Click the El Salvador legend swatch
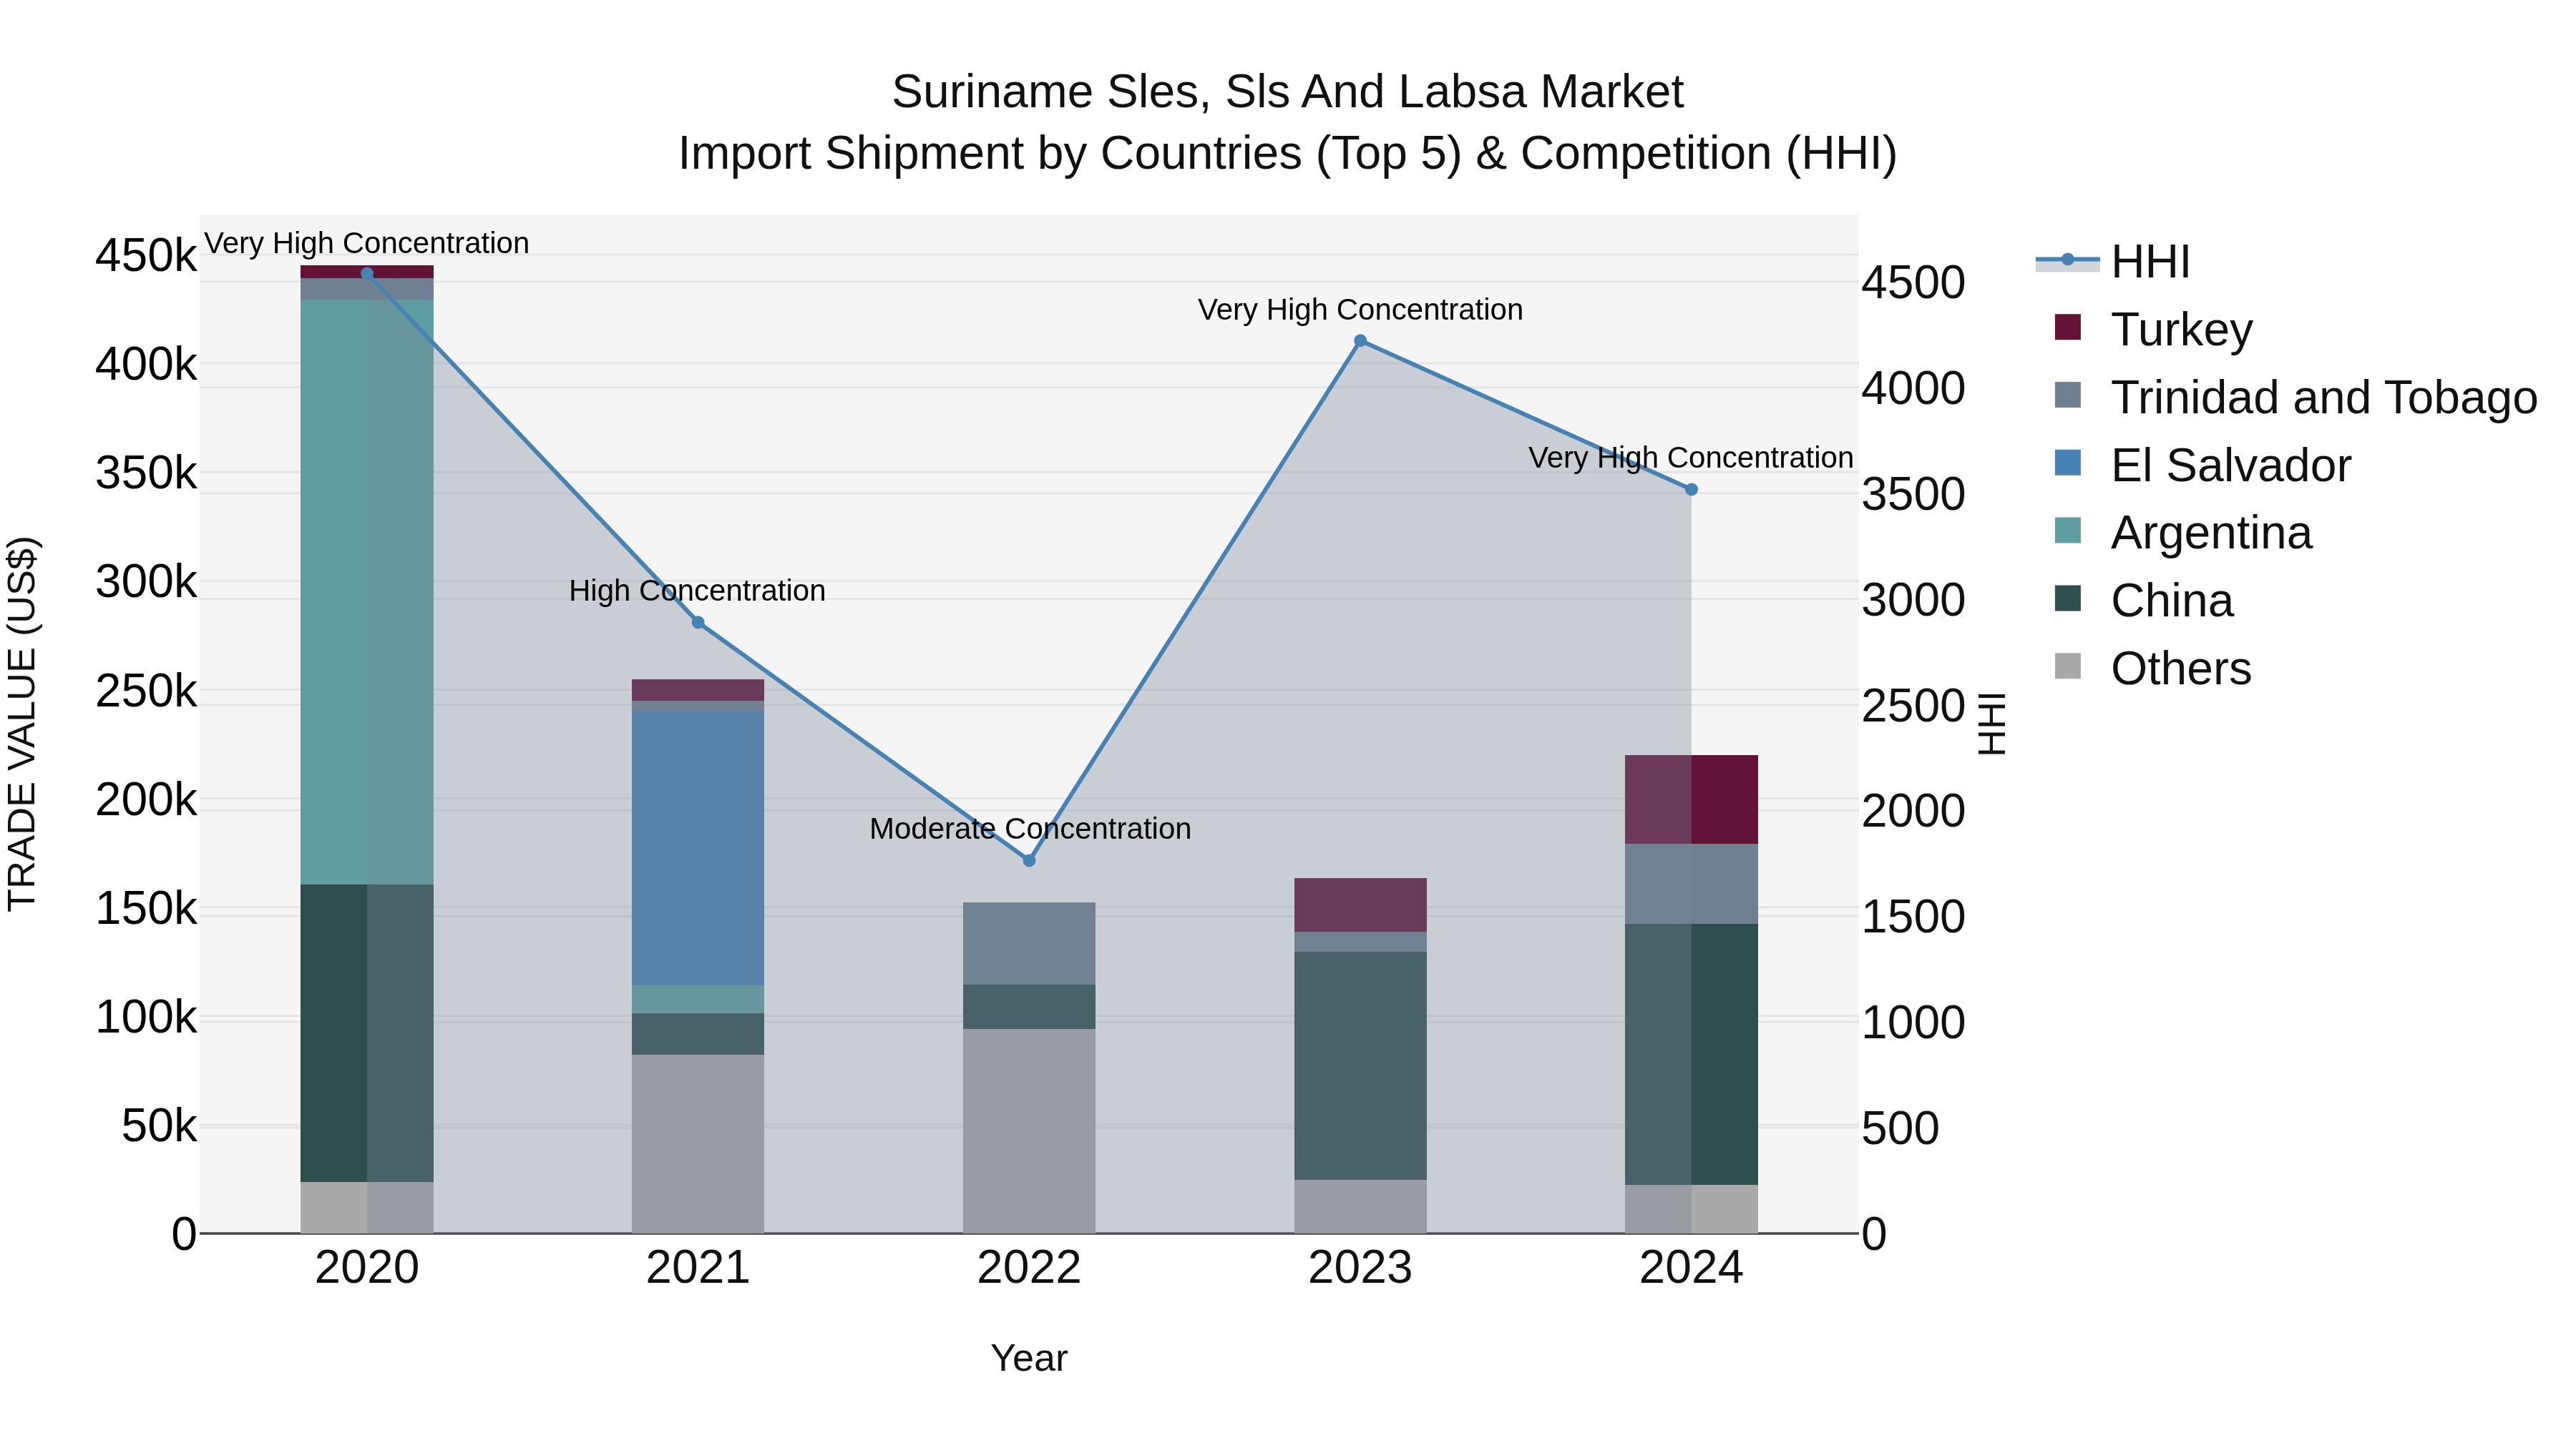This screenshot has width=2576, height=1448. coord(2067,463)
